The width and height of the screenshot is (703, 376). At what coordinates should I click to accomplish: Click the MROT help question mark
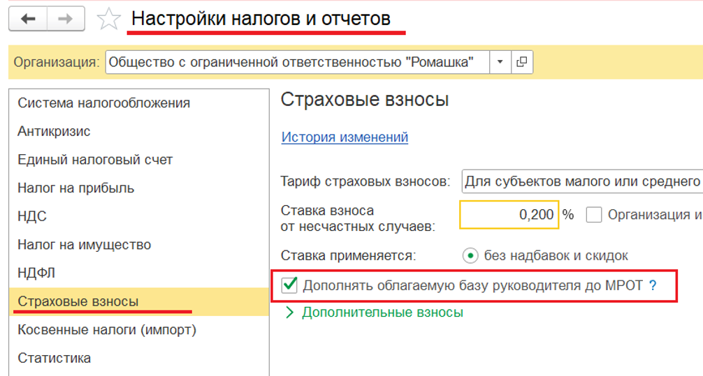tap(653, 285)
